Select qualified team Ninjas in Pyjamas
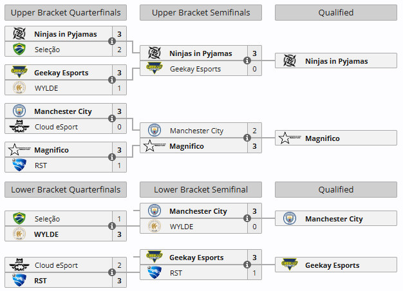This screenshot has height=291, width=403. point(336,61)
